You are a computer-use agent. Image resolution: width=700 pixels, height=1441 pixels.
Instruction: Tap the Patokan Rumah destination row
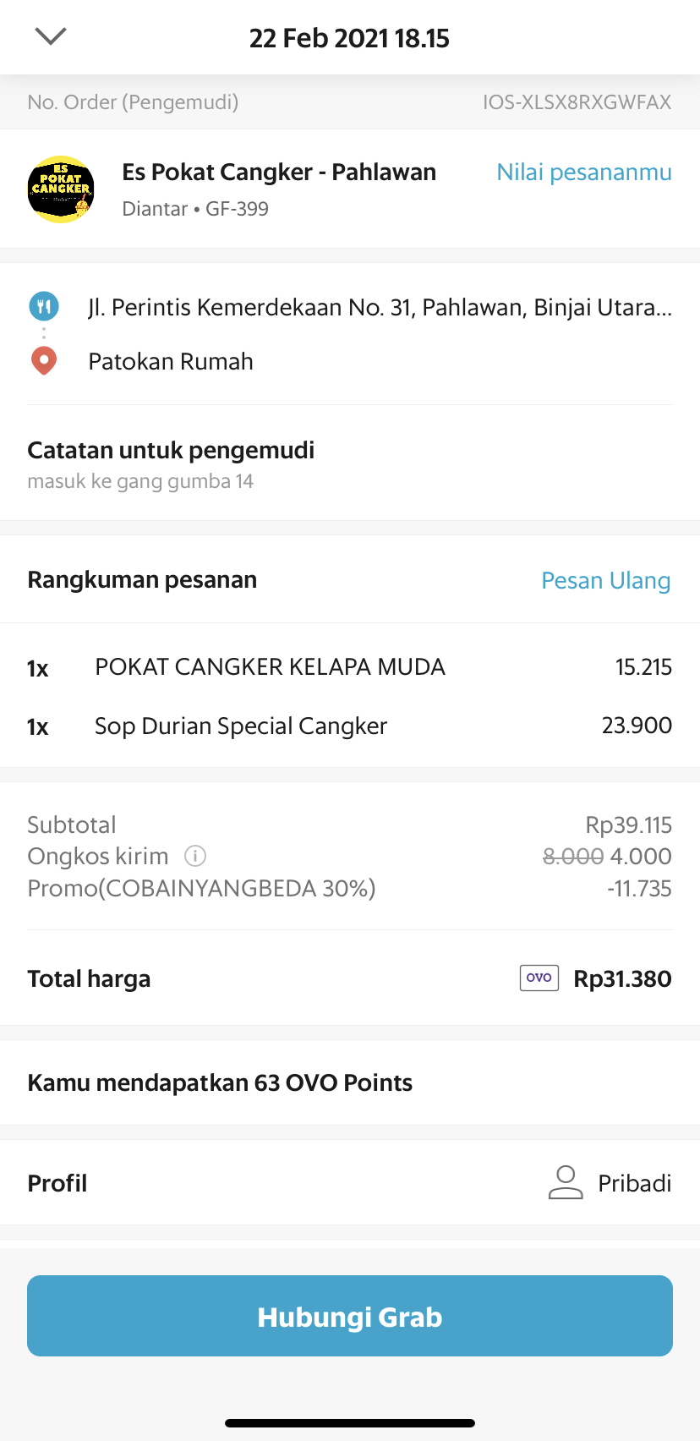click(x=171, y=362)
